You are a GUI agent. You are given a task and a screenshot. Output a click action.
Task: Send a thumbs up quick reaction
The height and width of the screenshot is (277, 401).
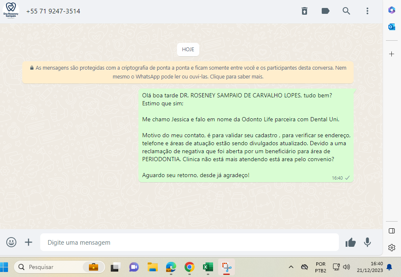(350, 242)
